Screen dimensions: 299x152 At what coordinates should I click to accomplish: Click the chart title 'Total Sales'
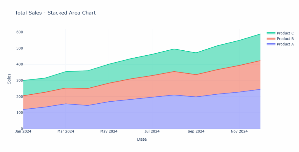click(55, 13)
